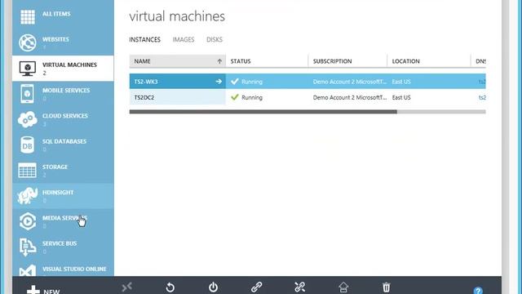The height and width of the screenshot is (294, 522).
Task: Sort by the Status column header
Action: pyautogui.click(x=267, y=61)
